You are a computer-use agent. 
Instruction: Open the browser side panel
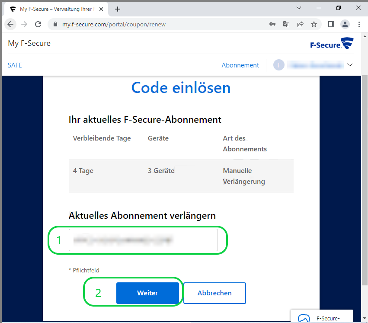coord(331,24)
